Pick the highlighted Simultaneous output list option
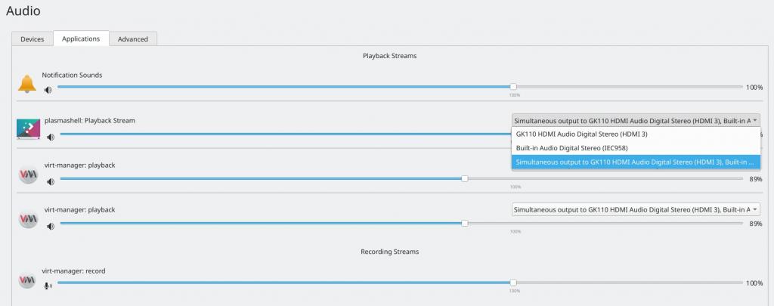The width and height of the screenshot is (774, 306). 635,162
